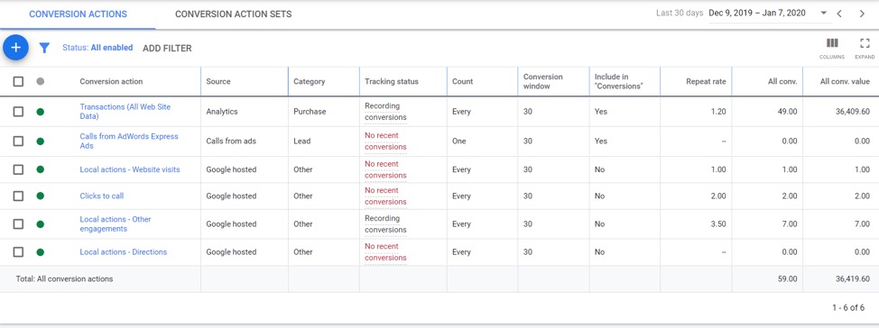Image resolution: width=879 pixels, height=328 pixels.
Task: Click the 3.50 repeat rate cell
Action: [x=717, y=223]
